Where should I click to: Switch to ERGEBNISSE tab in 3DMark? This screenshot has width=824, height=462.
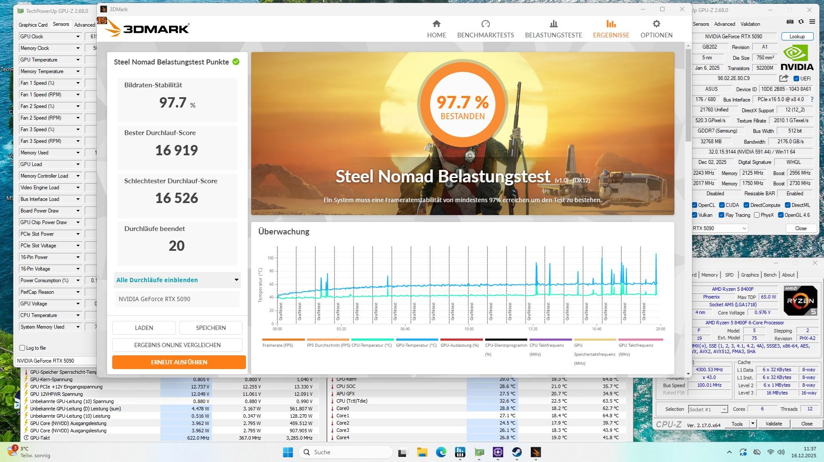(611, 29)
